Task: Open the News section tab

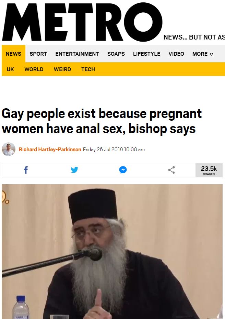Action: click(x=13, y=54)
